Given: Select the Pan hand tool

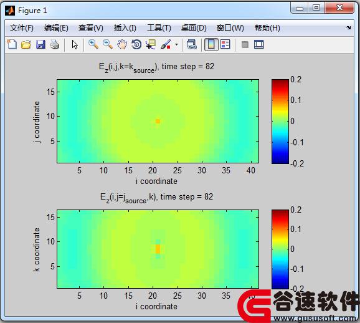Looking at the screenshot, I should click(x=122, y=44).
